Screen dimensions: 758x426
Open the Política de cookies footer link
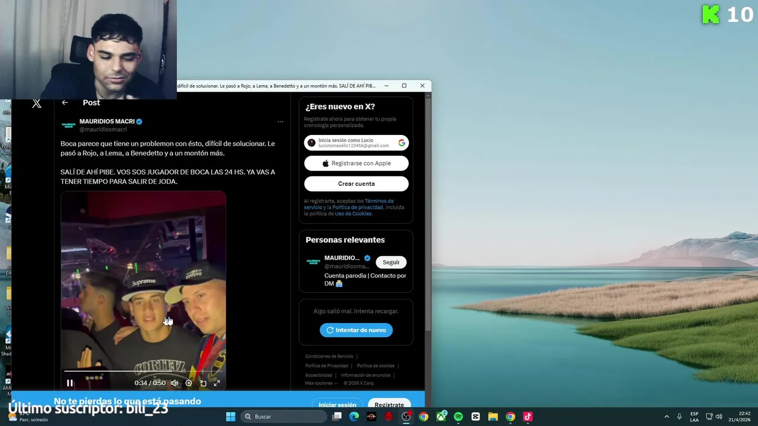[375, 366]
